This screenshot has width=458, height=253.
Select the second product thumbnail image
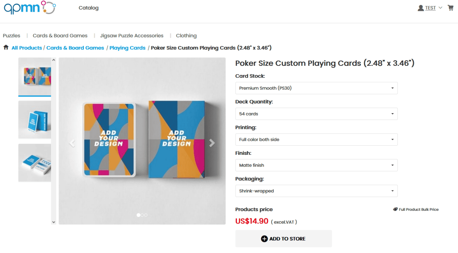35,119
